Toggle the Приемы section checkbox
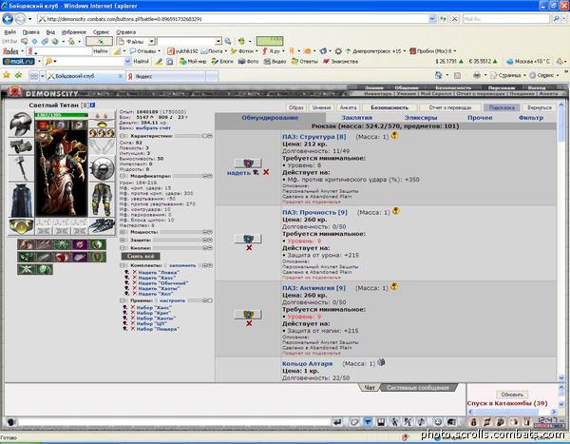Screen dimensions: 570x444 point(123,300)
